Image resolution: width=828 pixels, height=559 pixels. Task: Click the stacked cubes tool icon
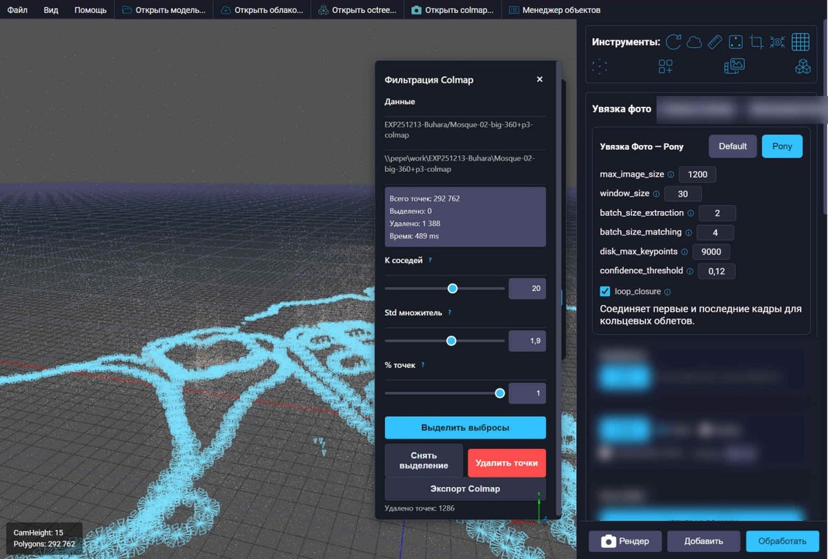pyautogui.click(x=802, y=66)
